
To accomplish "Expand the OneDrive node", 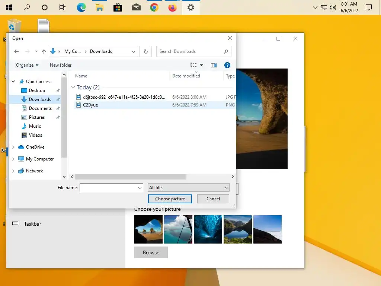I will 13,147.
